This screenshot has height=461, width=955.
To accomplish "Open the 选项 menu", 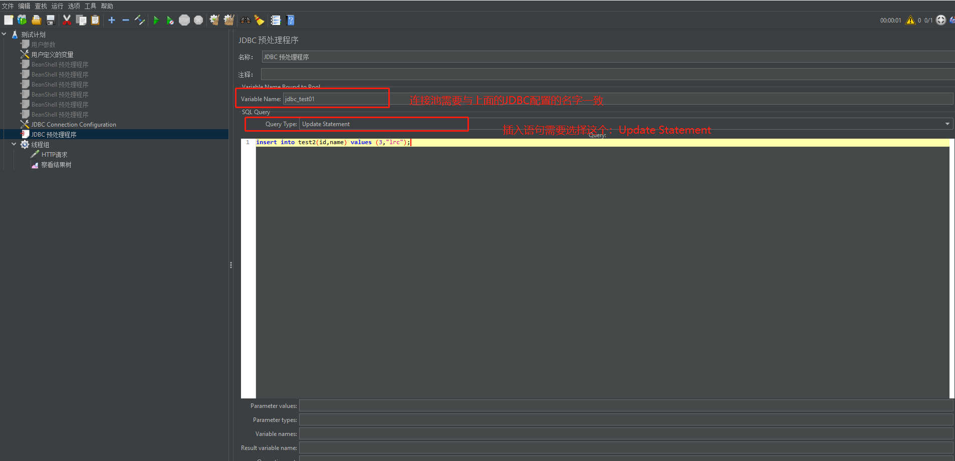I will 74,6.
